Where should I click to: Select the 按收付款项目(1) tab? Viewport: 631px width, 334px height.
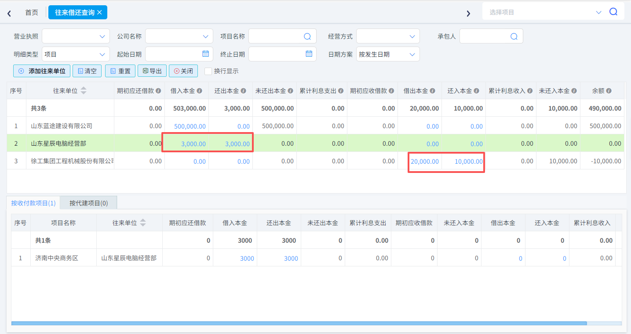(x=33, y=203)
